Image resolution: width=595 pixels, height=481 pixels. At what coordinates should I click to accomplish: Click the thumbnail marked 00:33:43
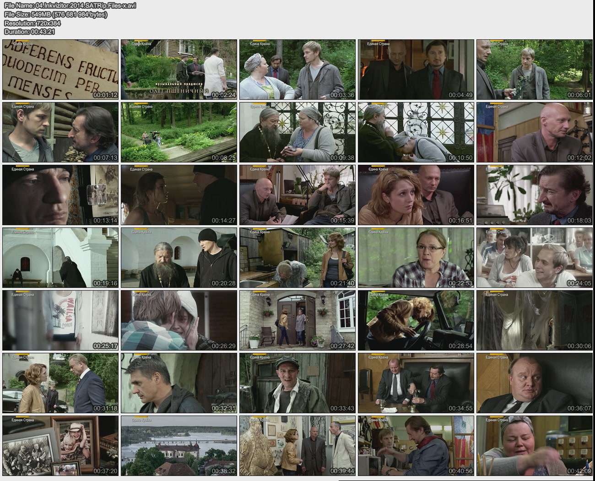(x=297, y=383)
